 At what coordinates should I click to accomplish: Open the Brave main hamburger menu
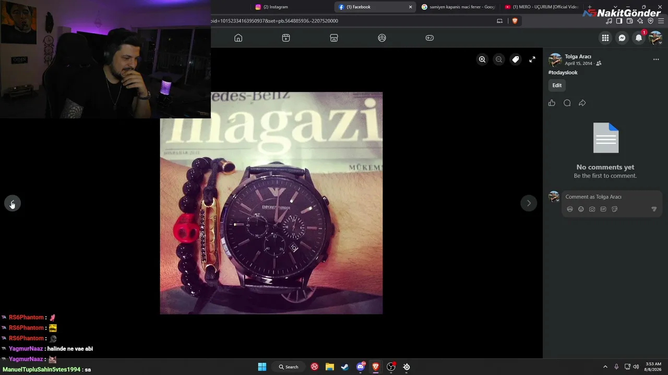(x=661, y=21)
